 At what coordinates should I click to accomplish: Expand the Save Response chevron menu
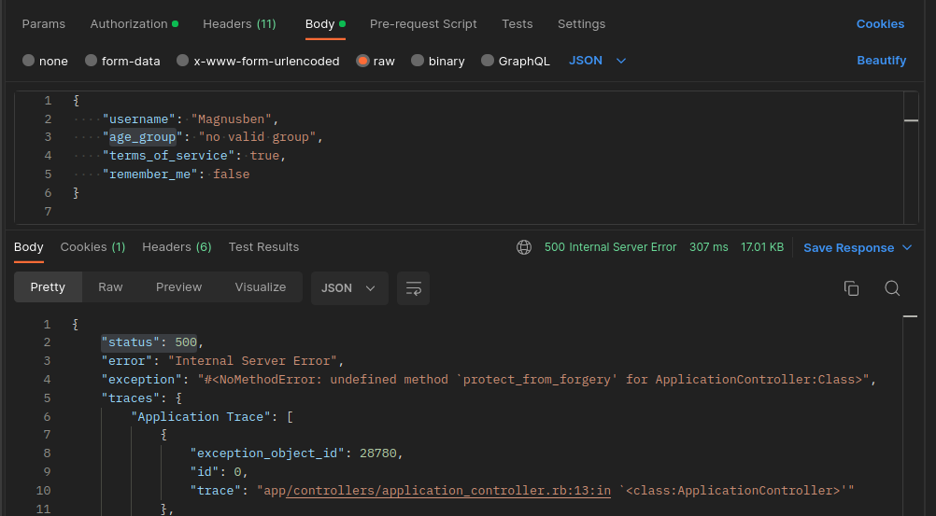click(907, 247)
